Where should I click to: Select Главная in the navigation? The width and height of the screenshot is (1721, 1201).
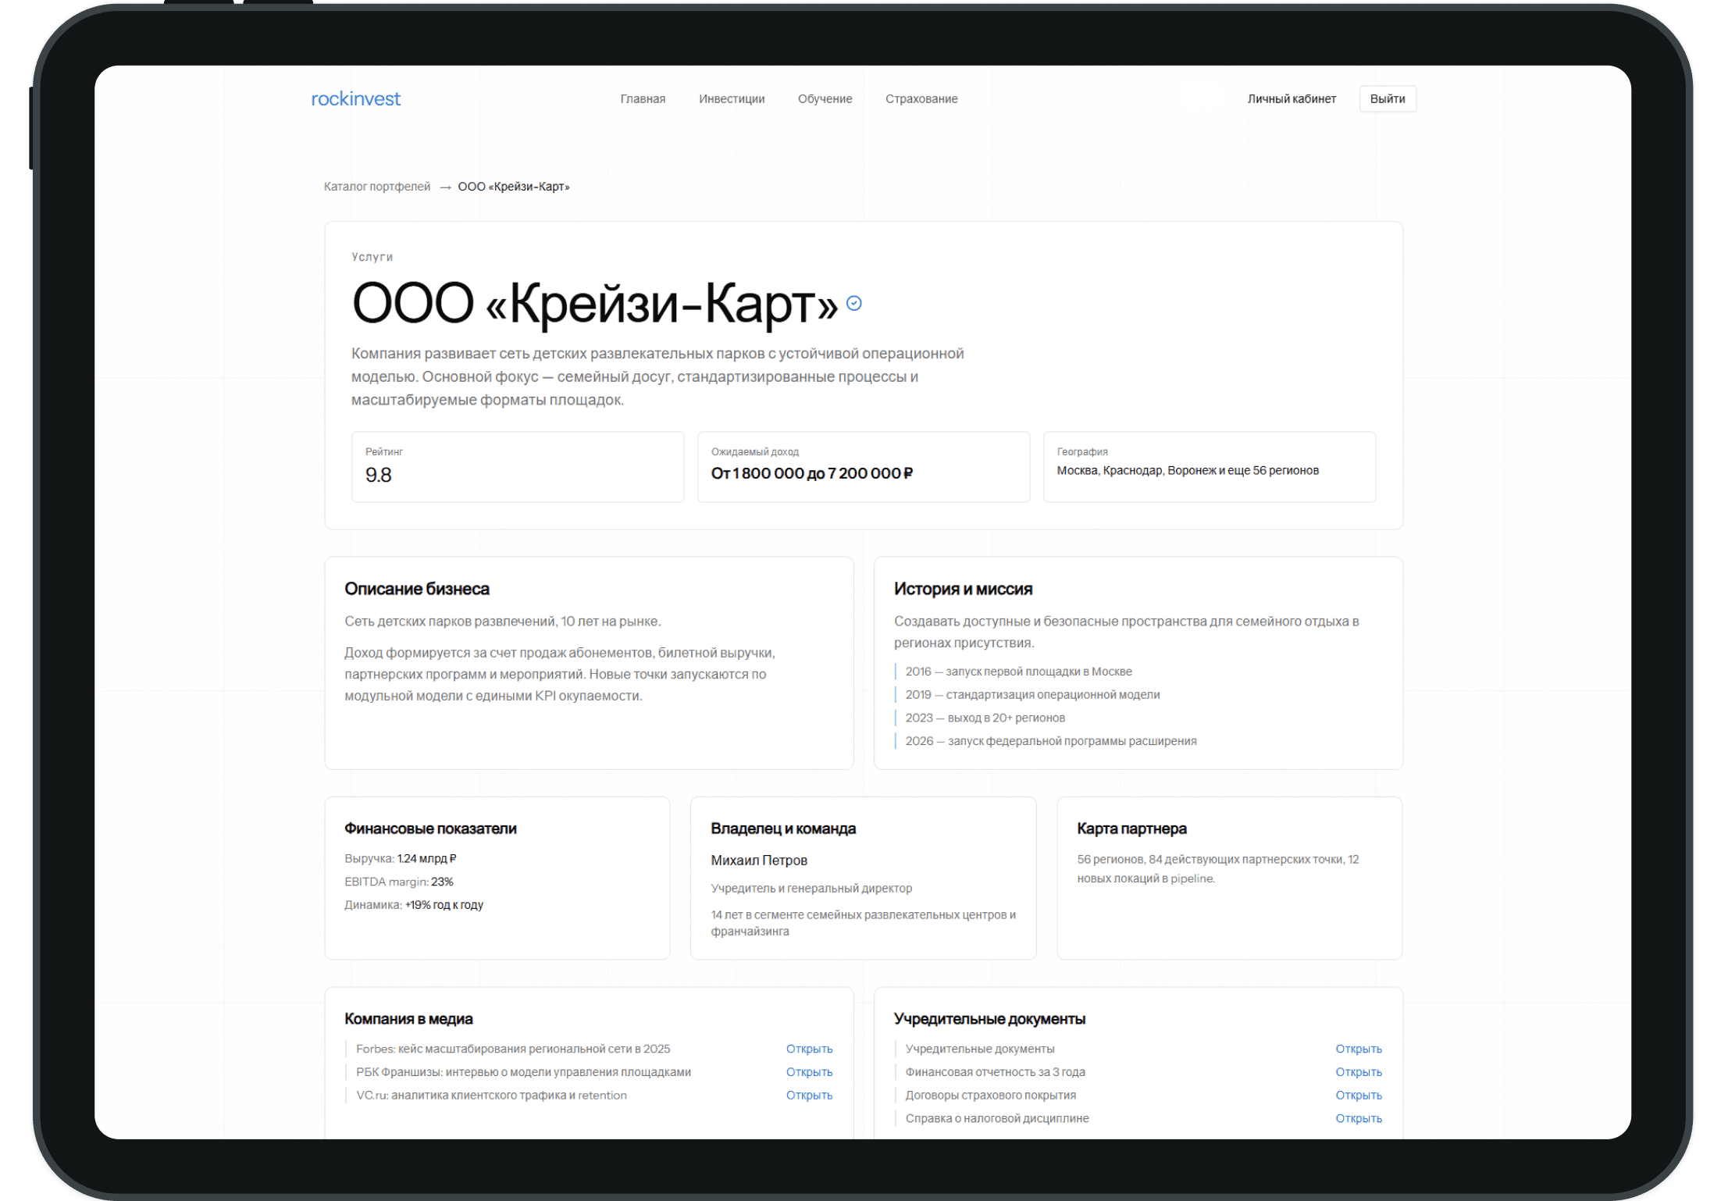point(643,98)
